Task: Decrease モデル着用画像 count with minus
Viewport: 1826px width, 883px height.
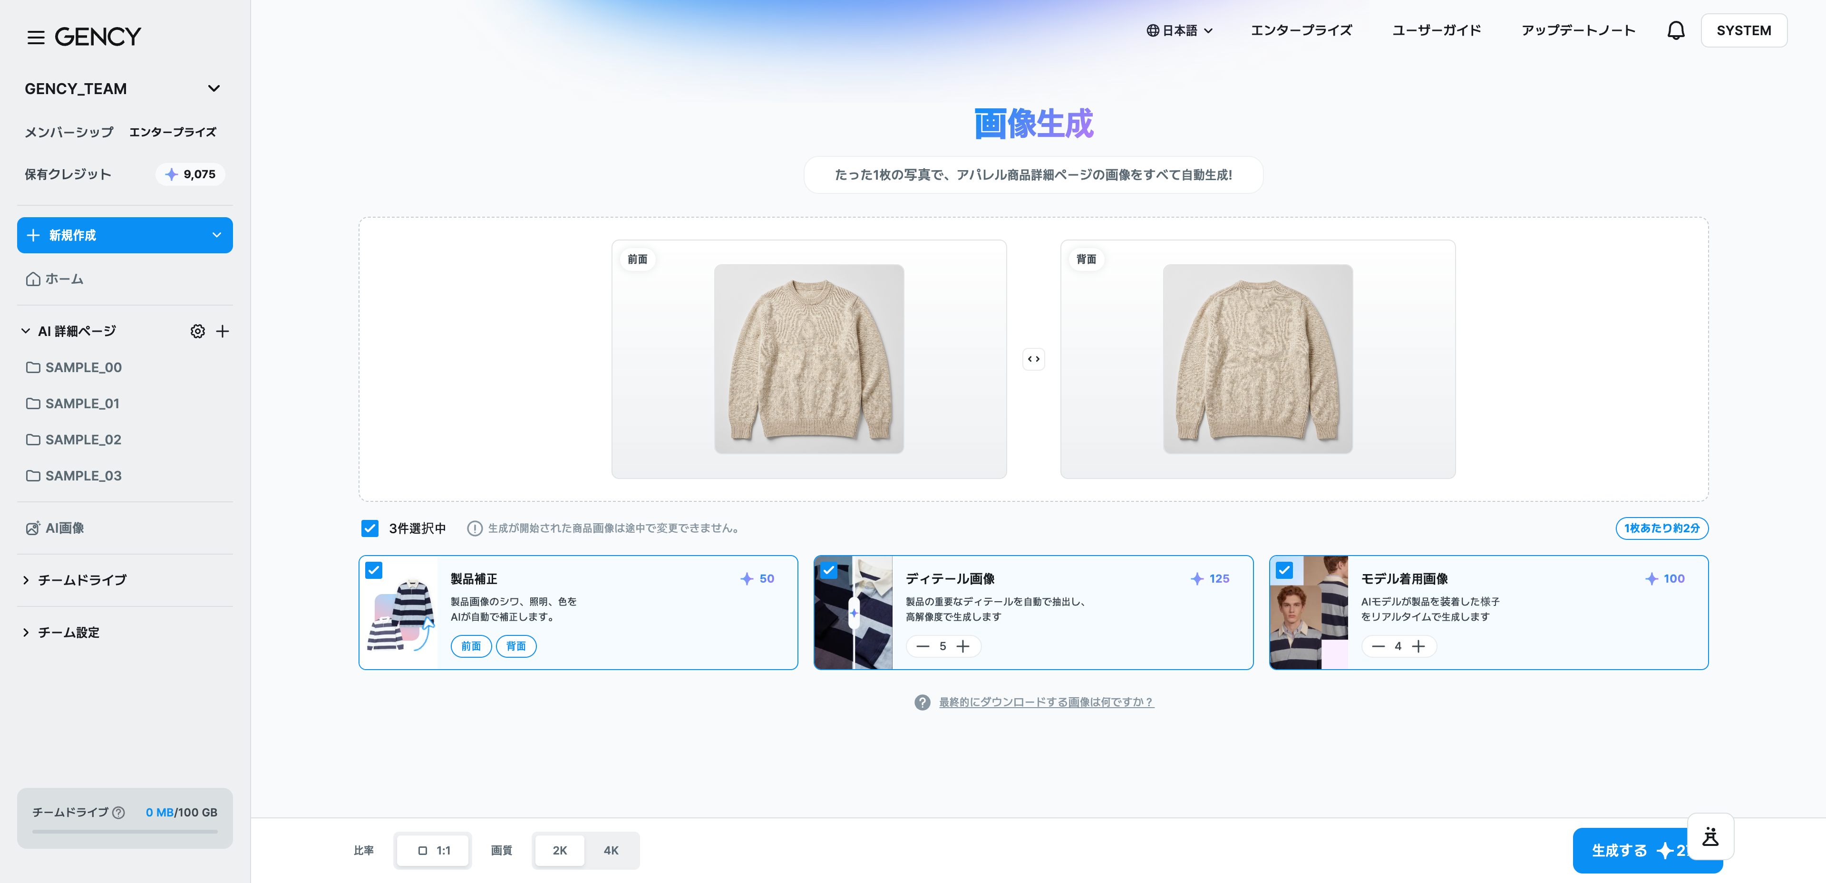Action: pos(1378,646)
